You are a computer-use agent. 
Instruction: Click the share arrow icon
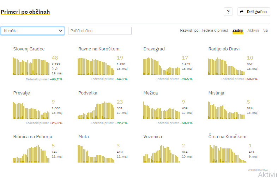(x=242, y=12)
